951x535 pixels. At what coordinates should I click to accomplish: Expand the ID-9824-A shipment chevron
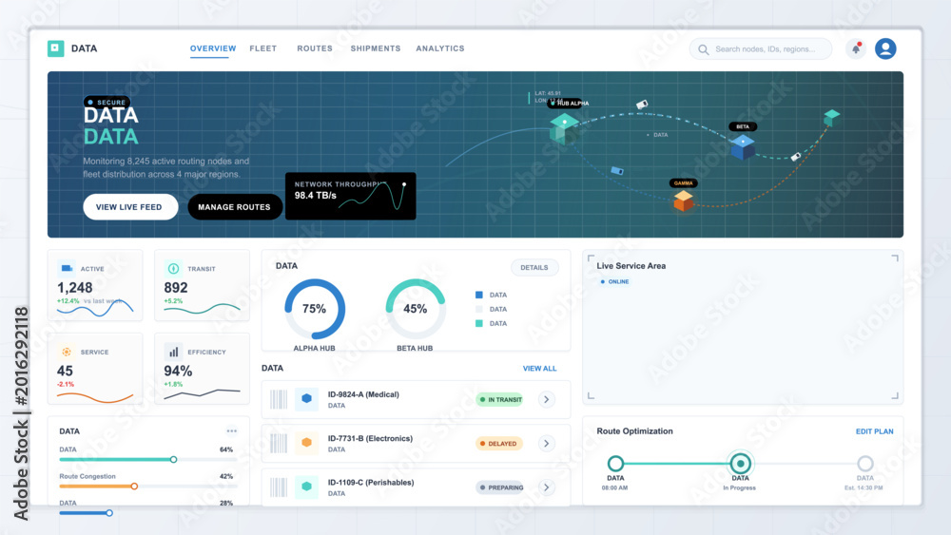click(x=547, y=399)
